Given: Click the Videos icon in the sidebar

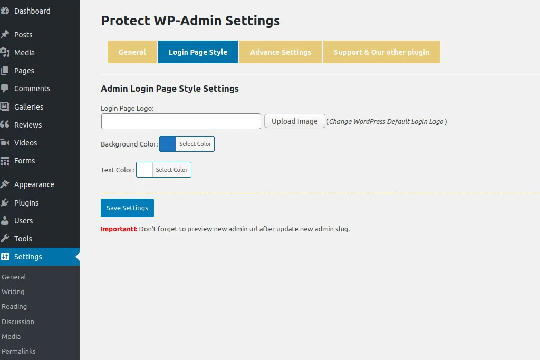Looking at the screenshot, I should 8,142.
